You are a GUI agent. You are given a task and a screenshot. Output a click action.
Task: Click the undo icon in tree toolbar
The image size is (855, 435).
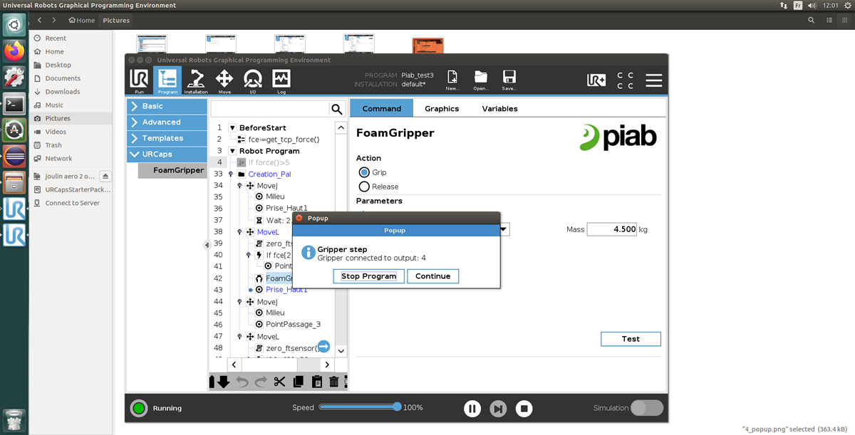point(242,382)
